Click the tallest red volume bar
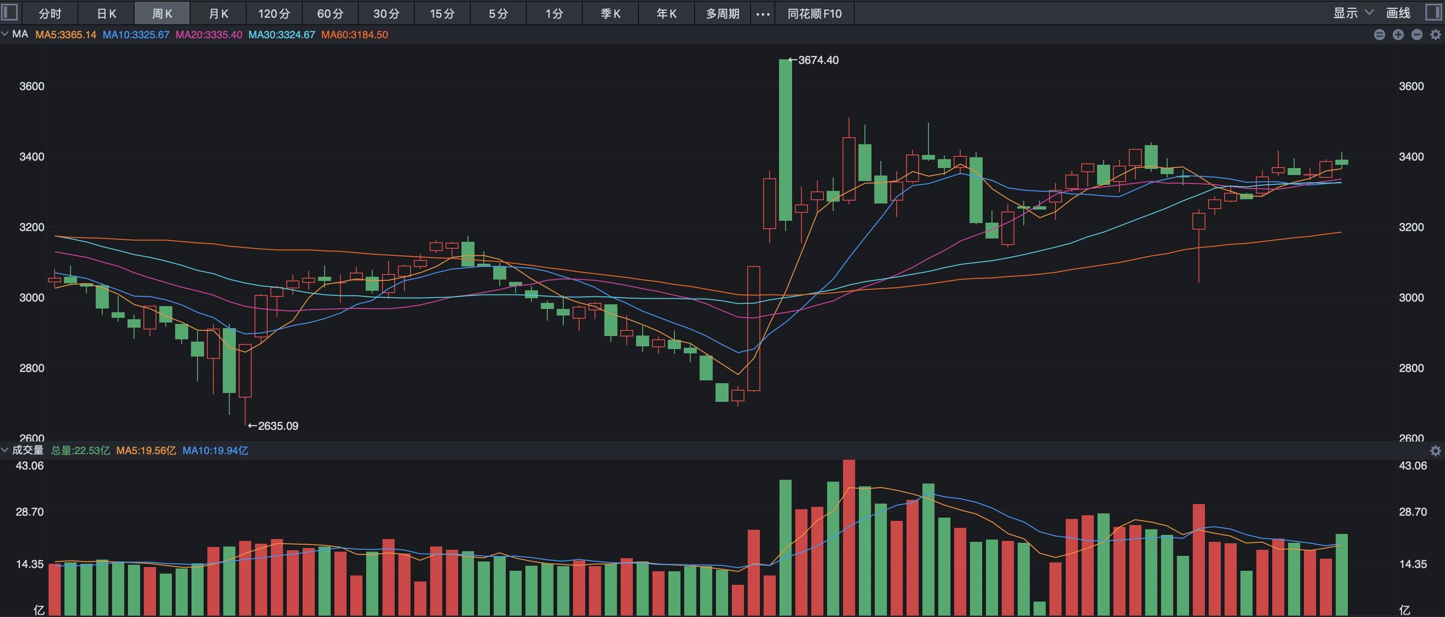The width and height of the screenshot is (1445, 617). coord(849,537)
